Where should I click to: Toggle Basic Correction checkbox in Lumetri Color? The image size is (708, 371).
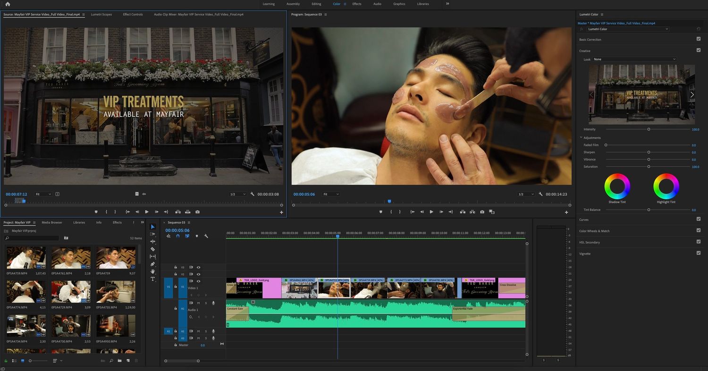pos(699,39)
